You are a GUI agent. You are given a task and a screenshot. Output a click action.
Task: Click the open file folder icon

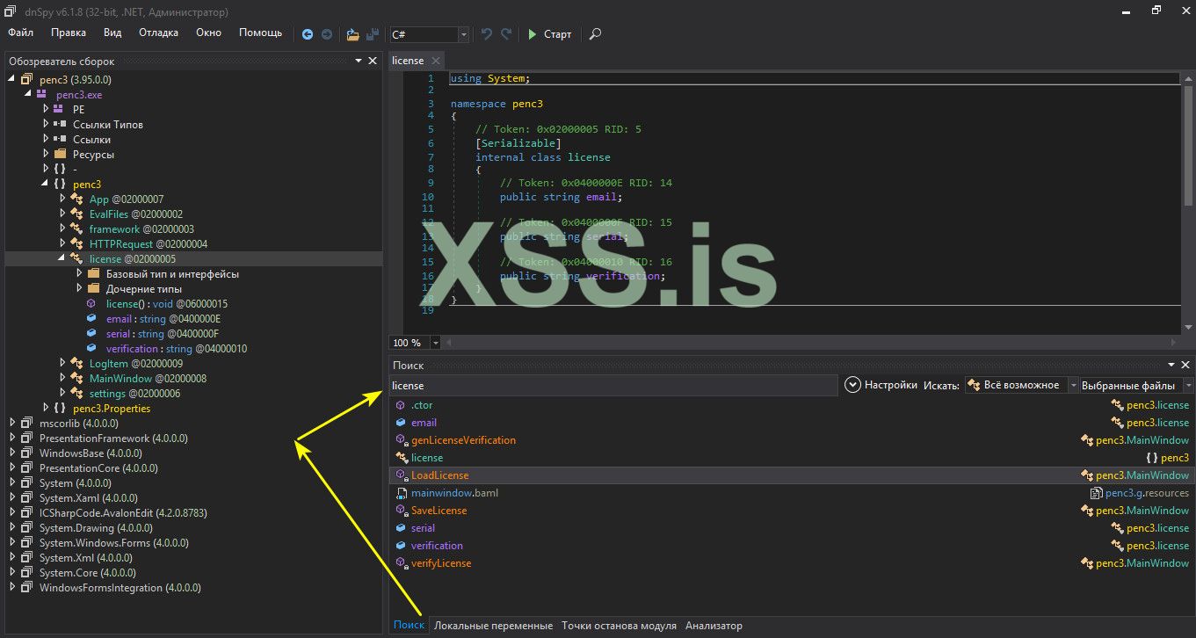click(352, 34)
